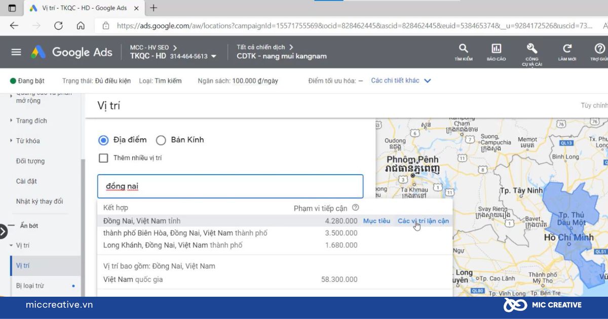
Task: Click the Làm mới refresh icon
Action: (x=567, y=49)
